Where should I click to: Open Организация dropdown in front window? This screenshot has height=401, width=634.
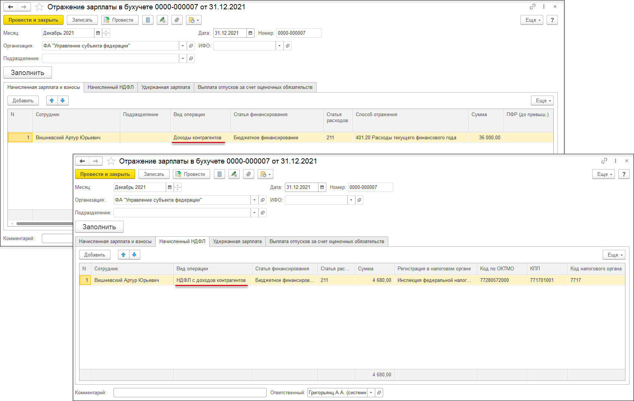pos(254,200)
